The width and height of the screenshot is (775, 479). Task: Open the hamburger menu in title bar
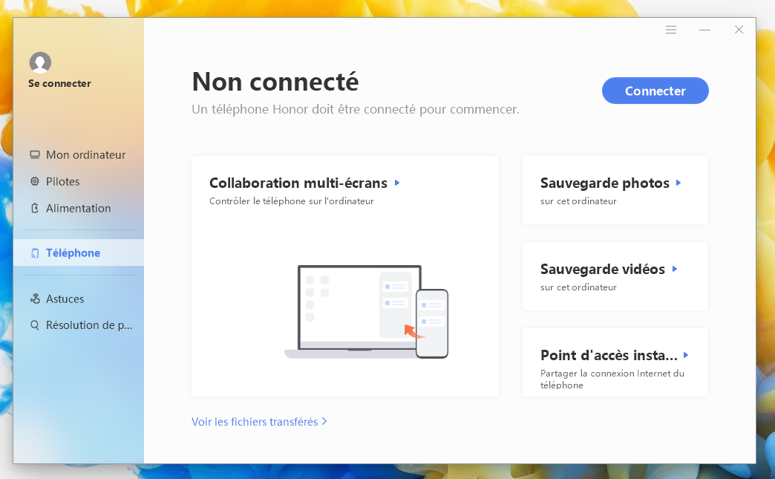(671, 30)
